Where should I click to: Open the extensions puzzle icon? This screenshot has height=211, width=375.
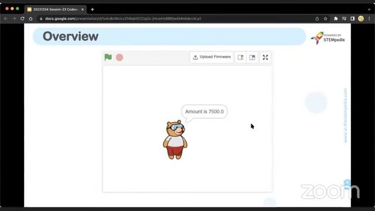click(x=336, y=18)
